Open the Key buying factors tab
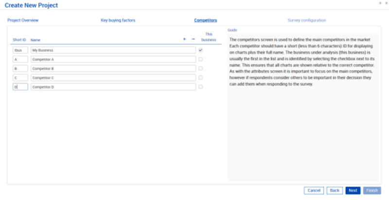389x200 pixels. pyautogui.click(x=118, y=20)
